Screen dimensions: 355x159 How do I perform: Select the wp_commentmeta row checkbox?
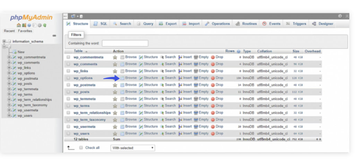pos(68,57)
